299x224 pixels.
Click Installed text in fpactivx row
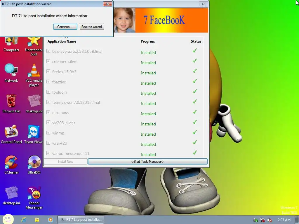[x=148, y=83]
